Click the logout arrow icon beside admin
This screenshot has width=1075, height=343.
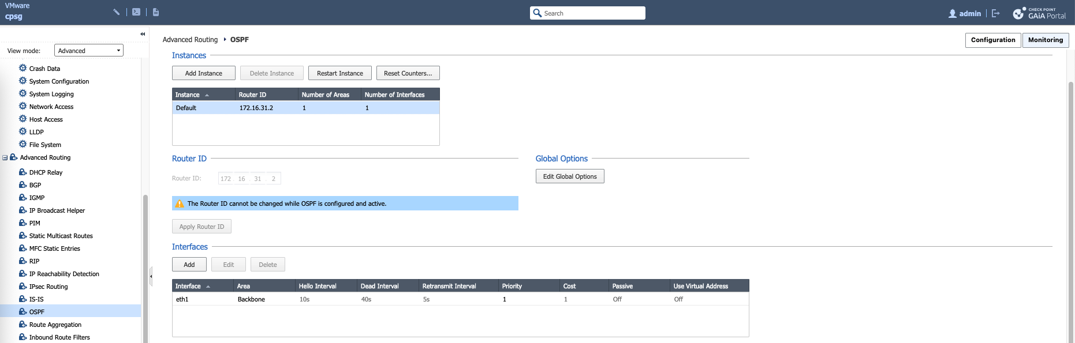point(996,13)
